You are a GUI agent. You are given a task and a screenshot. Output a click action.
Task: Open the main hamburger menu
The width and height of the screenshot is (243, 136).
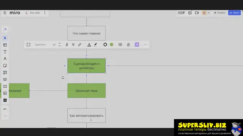tap(5, 12)
